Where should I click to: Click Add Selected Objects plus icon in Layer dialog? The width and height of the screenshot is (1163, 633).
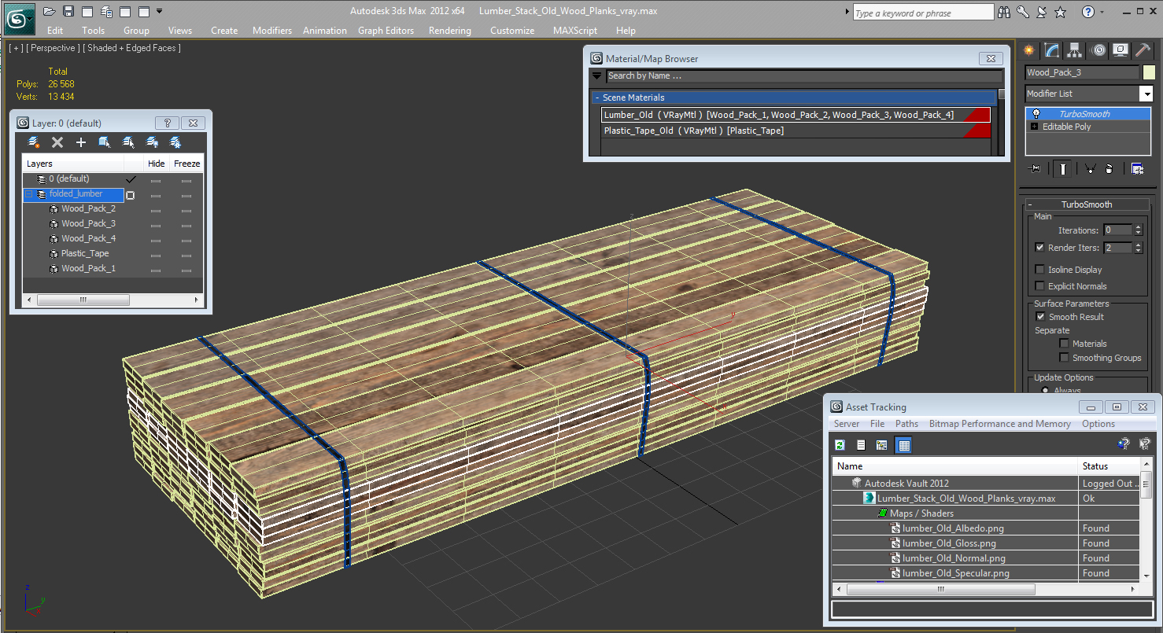coord(80,142)
